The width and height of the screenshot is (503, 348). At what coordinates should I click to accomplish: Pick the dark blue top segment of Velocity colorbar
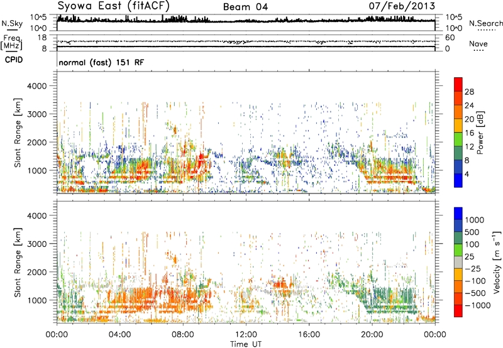pyautogui.click(x=458, y=214)
